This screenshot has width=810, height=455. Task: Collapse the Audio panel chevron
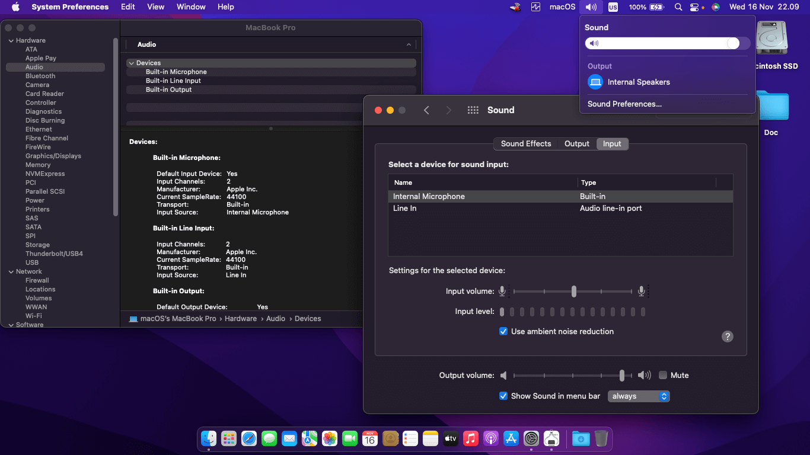(409, 45)
